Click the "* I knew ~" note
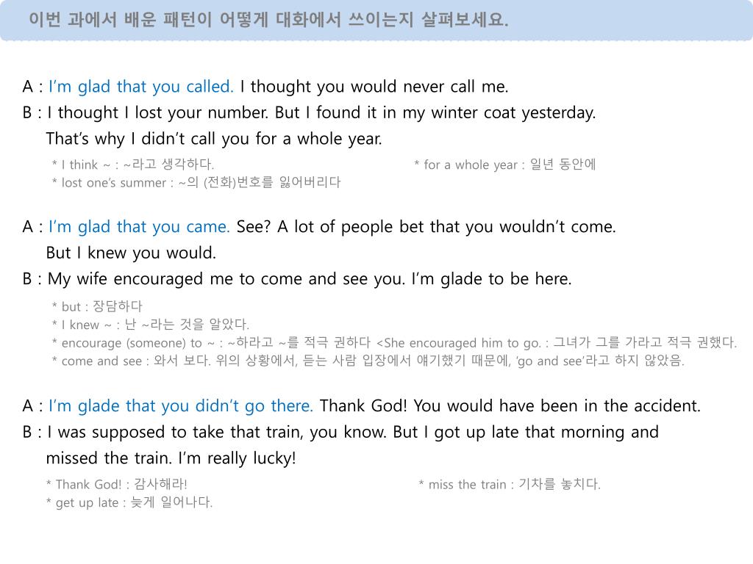The width and height of the screenshot is (753, 564). tap(150, 325)
